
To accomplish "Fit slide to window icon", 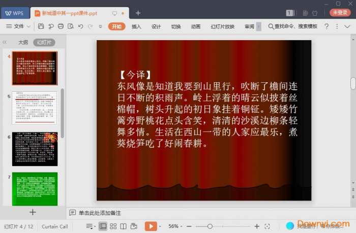I will [x=267, y=226].
